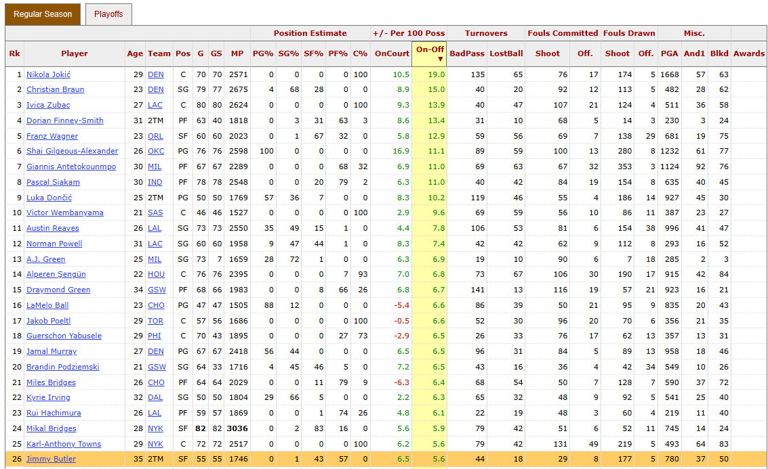Switch to the Playoffs tab

(x=108, y=14)
